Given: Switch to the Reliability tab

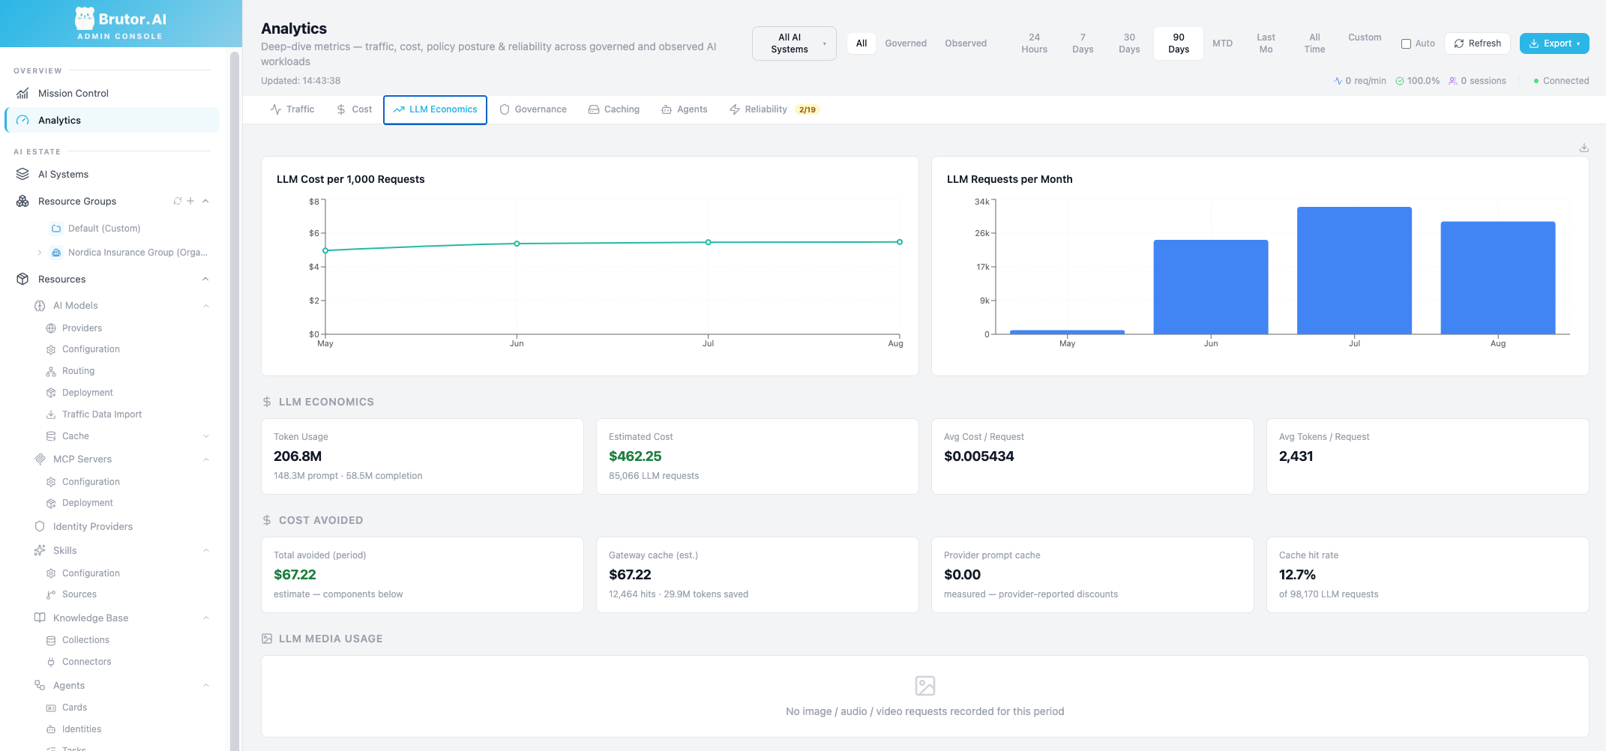Looking at the screenshot, I should pyautogui.click(x=774, y=109).
